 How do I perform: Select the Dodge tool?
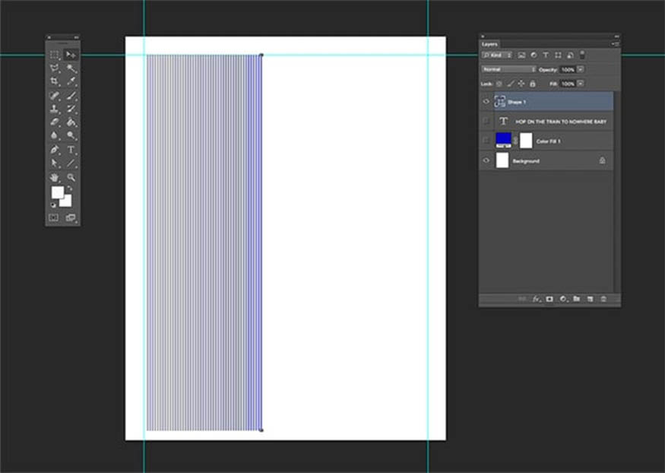71,136
